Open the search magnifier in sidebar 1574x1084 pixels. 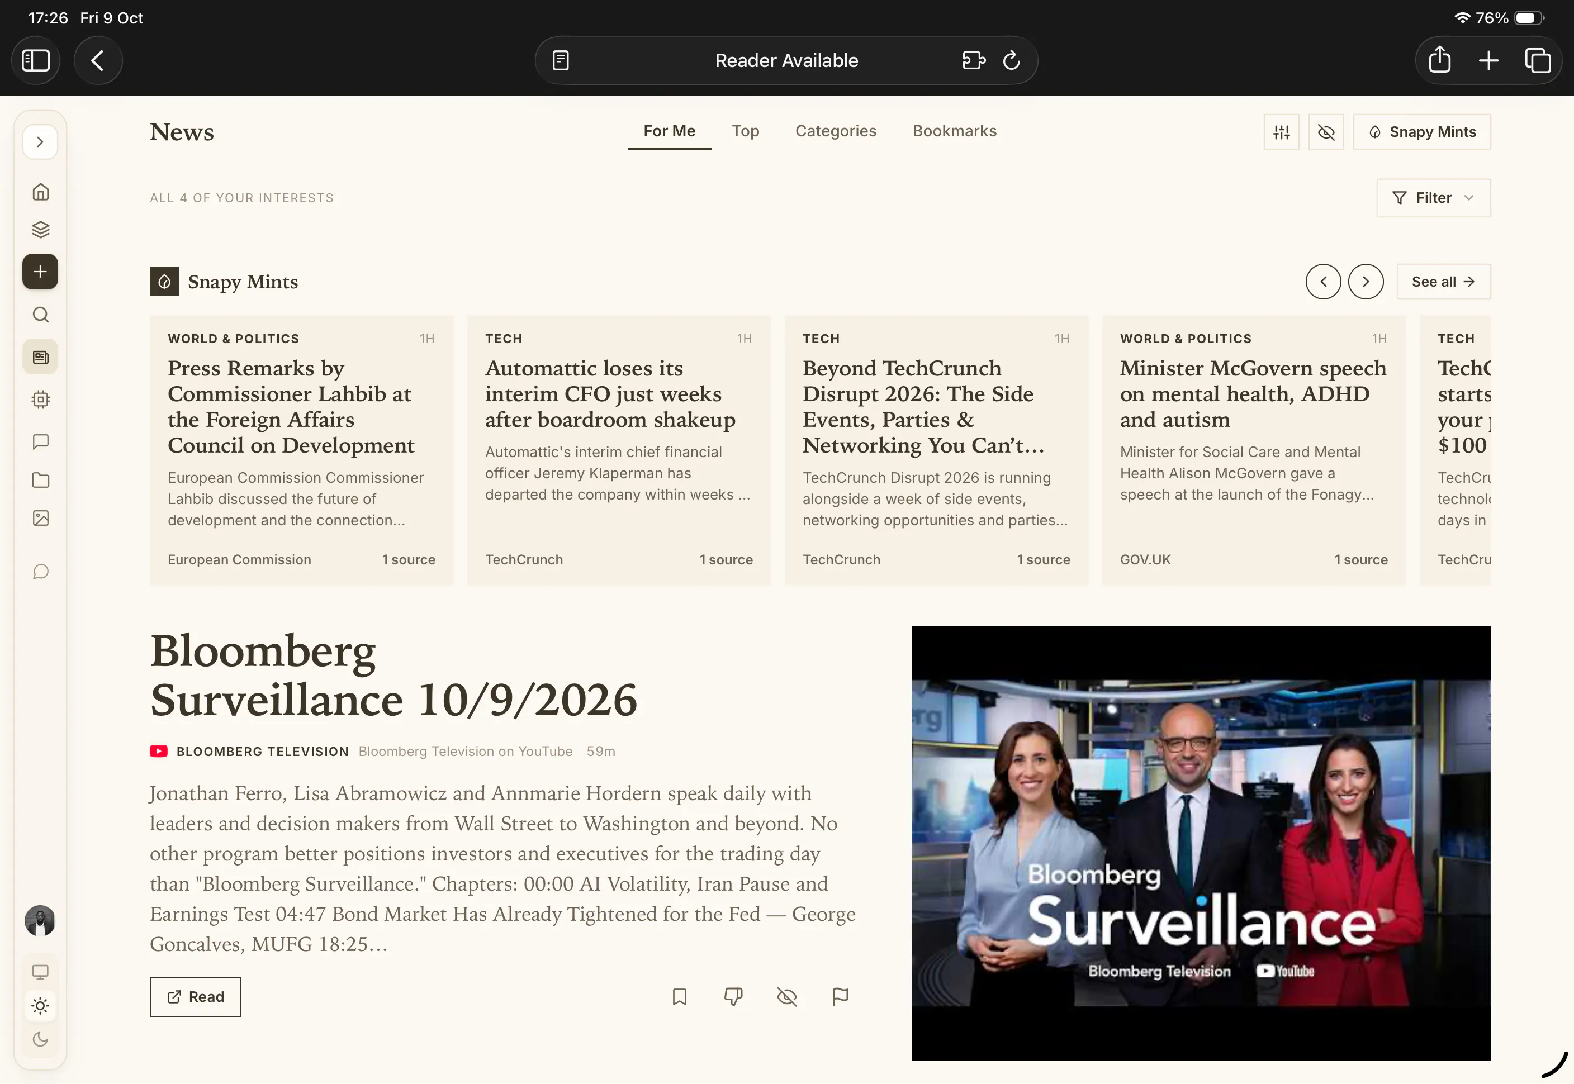point(41,315)
